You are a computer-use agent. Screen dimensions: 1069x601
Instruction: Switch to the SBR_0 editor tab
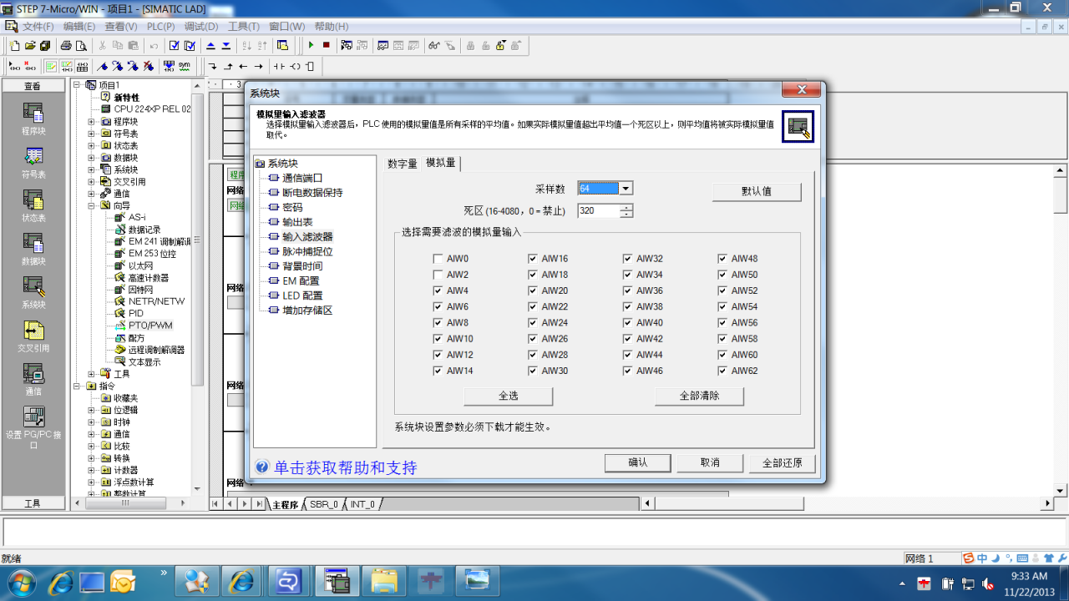[324, 504]
